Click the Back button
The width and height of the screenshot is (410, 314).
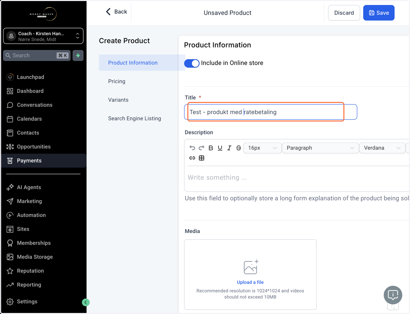[116, 12]
